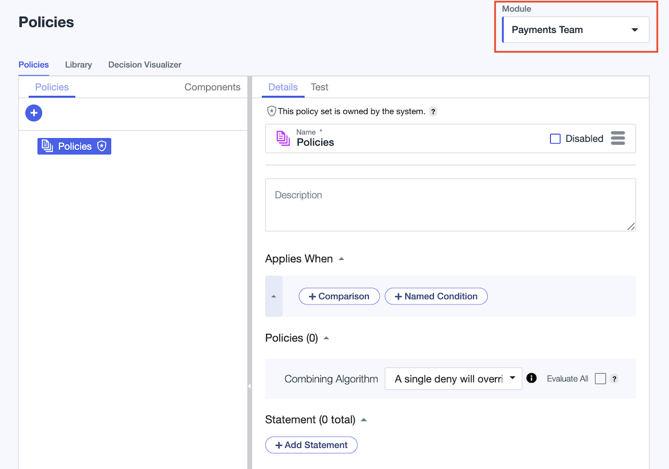Tick the Disabled checkbox
Image resolution: width=669 pixels, height=469 pixels.
pyautogui.click(x=555, y=139)
